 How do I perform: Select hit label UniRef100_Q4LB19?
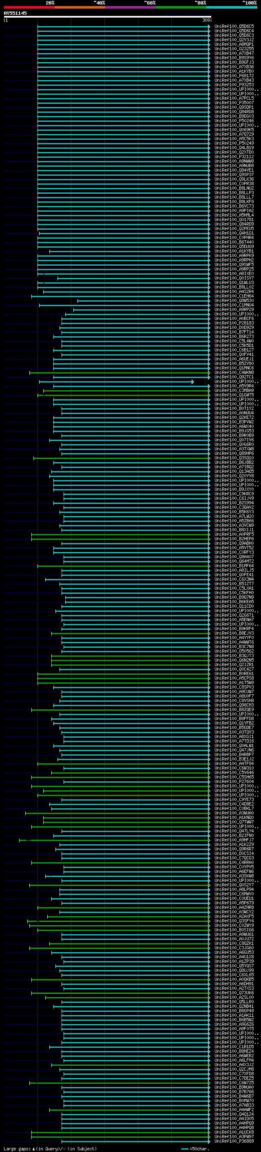point(234,148)
